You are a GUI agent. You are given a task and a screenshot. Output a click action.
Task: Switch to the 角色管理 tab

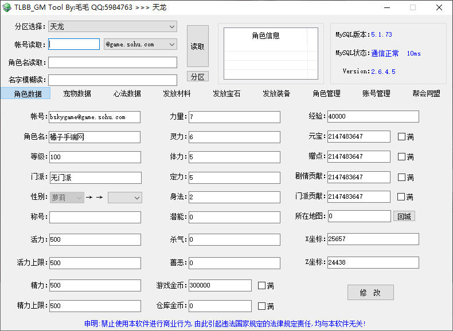click(326, 93)
